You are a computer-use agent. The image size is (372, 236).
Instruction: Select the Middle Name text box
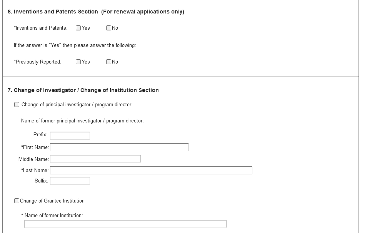coord(95,159)
